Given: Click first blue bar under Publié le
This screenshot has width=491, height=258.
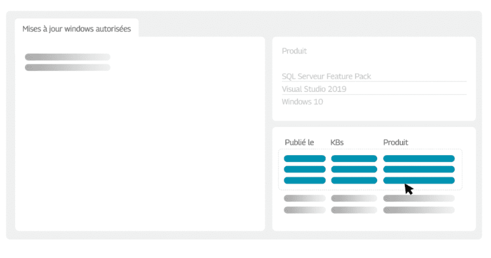Looking at the screenshot, I should click(304, 159).
